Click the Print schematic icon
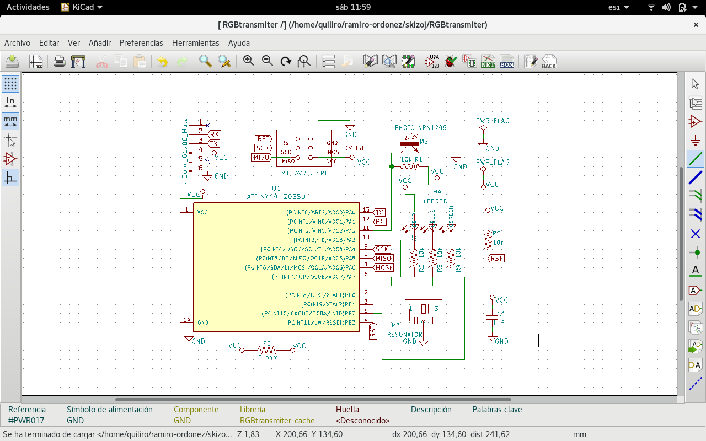 (60, 61)
